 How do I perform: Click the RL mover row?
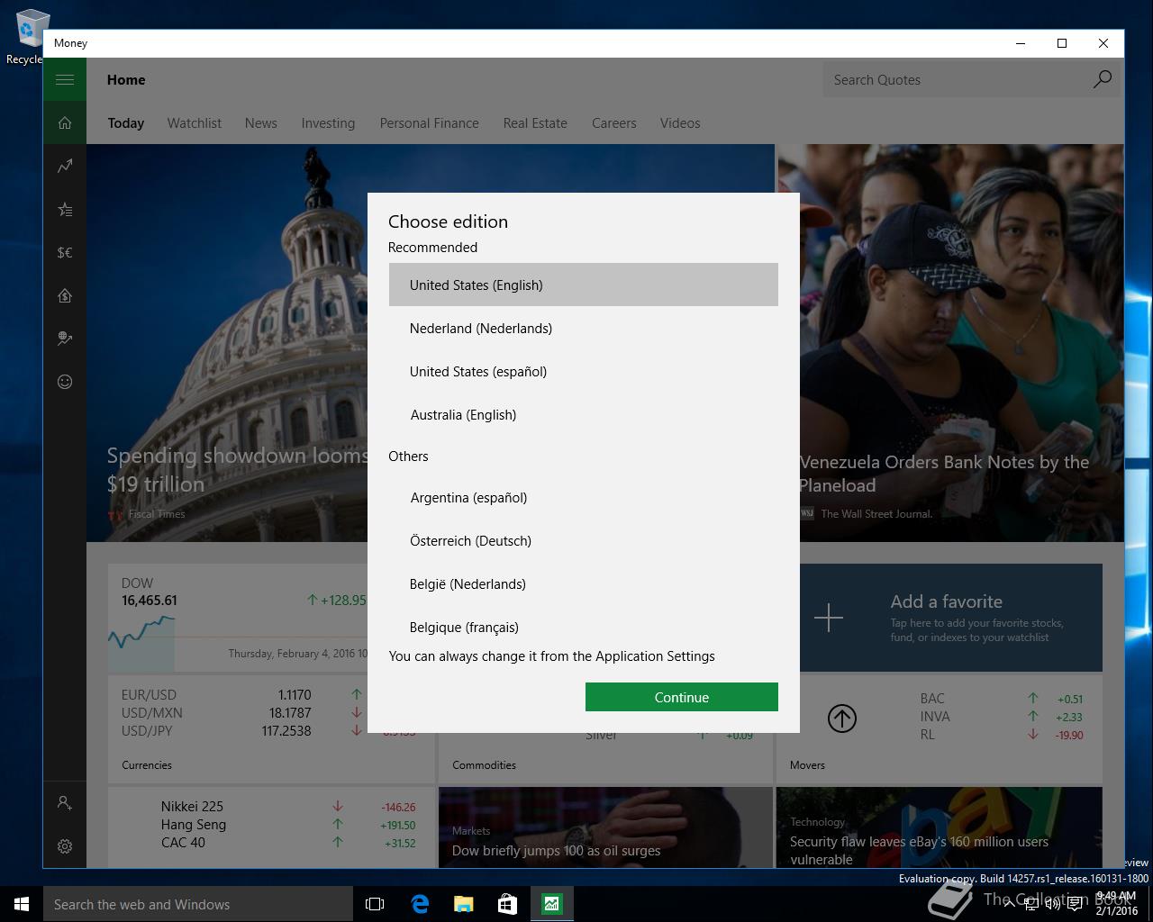click(1002, 735)
